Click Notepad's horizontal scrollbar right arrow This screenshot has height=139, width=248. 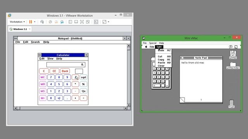[126, 108]
